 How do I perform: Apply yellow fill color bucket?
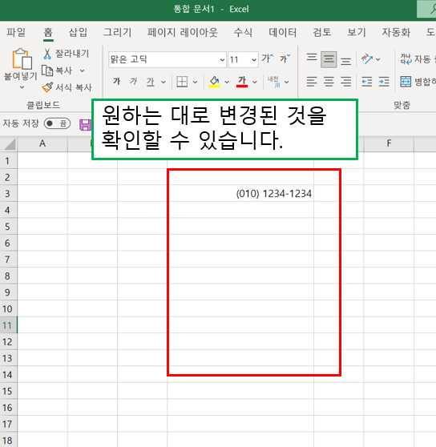click(214, 82)
